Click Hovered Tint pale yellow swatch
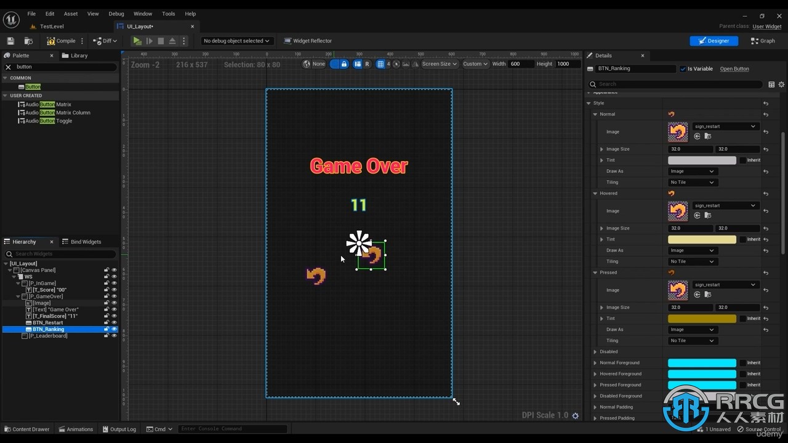The image size is (788, 443). [702, 239]
